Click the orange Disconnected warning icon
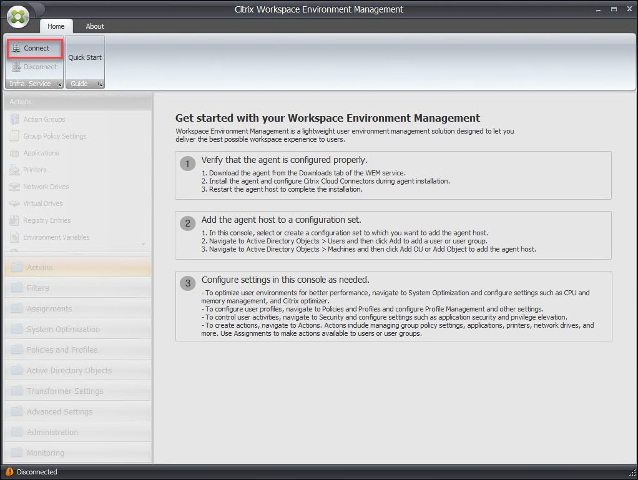Screen dimensions: 638x480 [x=9, y=472]
